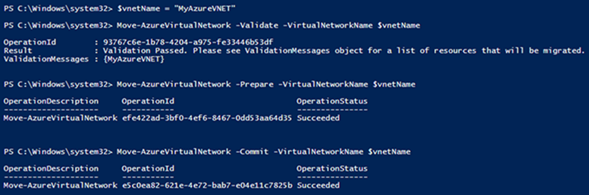589x195 pixels.
Task: Click Move-AzureVirtualNetwork in the Prepare result row
Action: point(60,118)
